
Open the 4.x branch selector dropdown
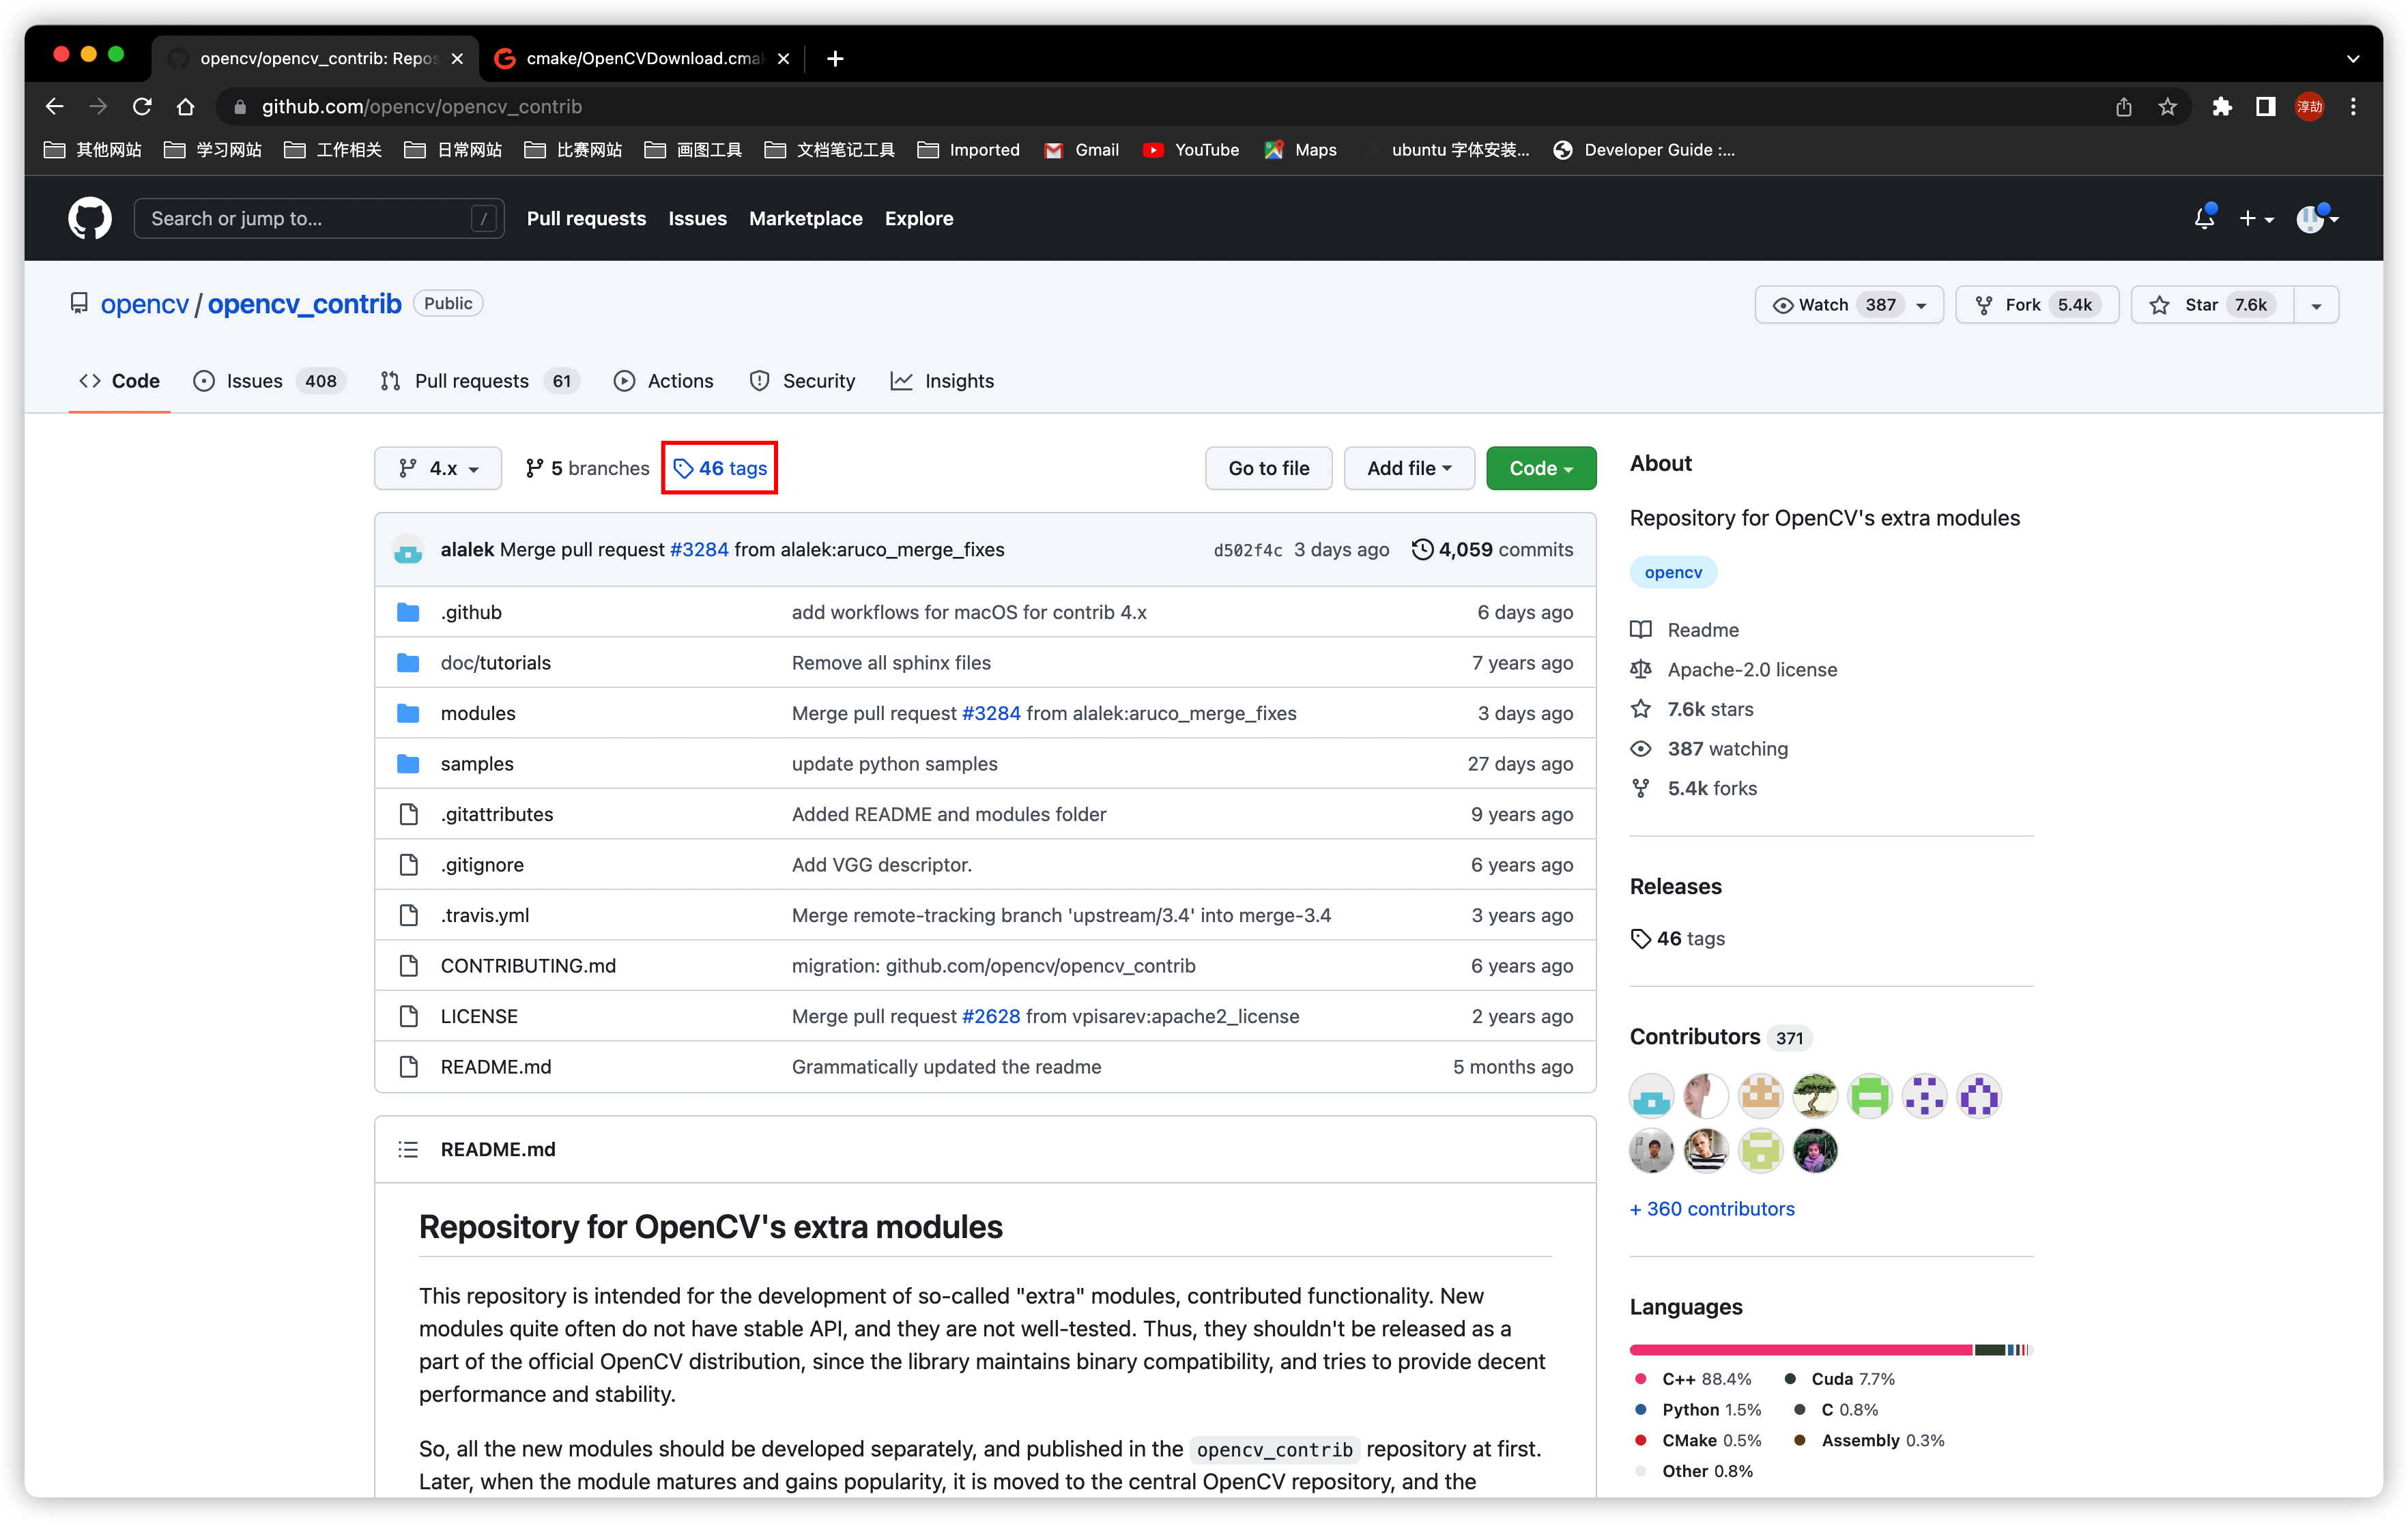pyautogui.click(x=438, y=468)
